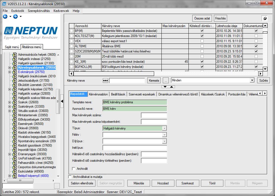Open the Típus dropdown
This screenshot has height=196, width=275.
tap(164, 128)
